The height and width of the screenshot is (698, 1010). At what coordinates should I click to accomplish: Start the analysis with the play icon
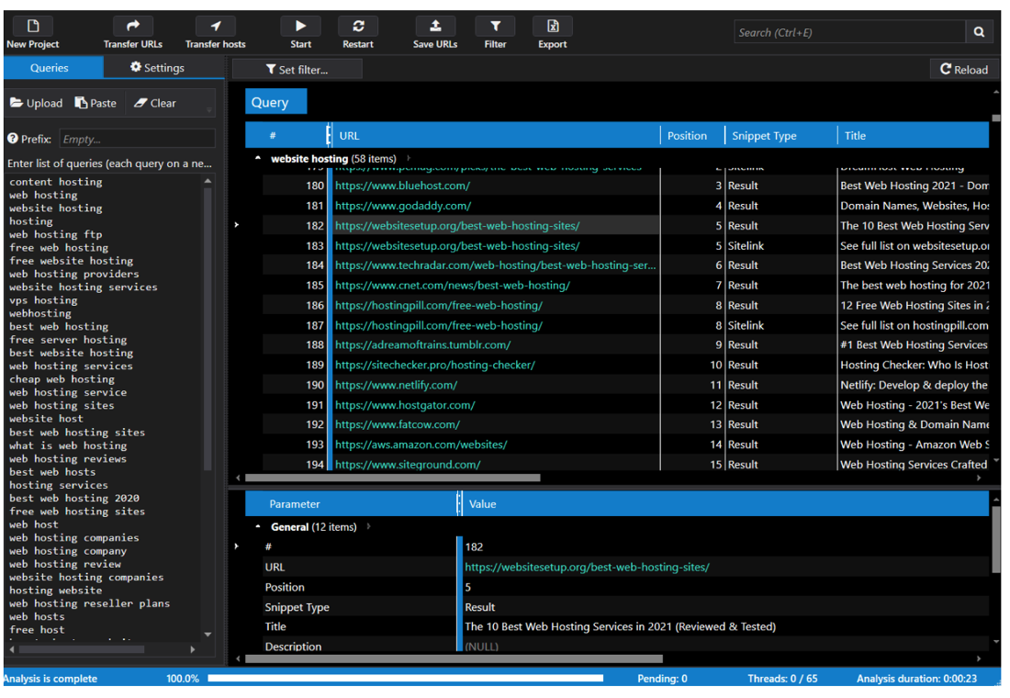[300, 27]
